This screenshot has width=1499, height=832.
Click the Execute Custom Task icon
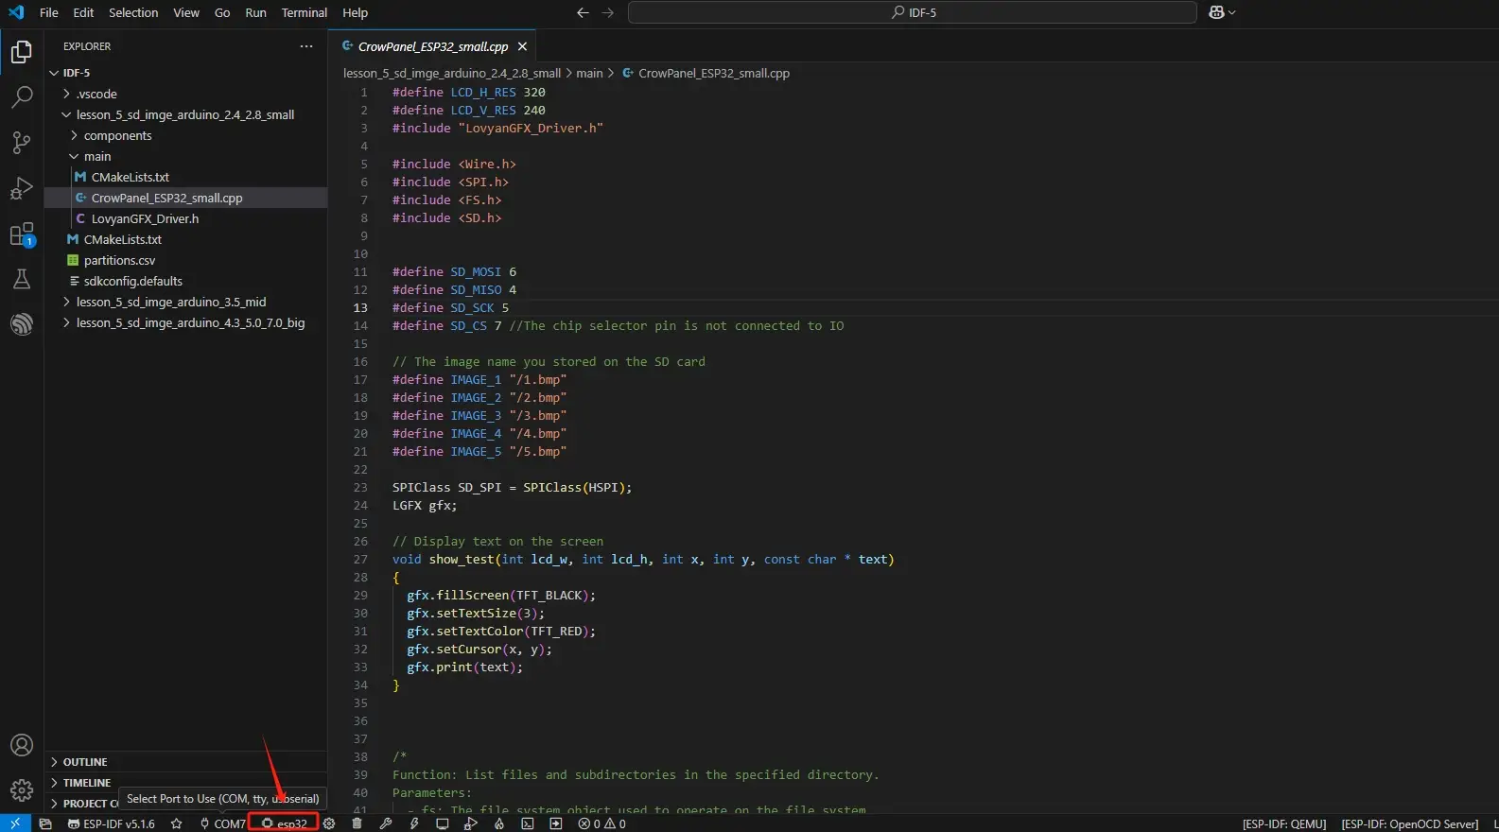click(x=556, y=823)
